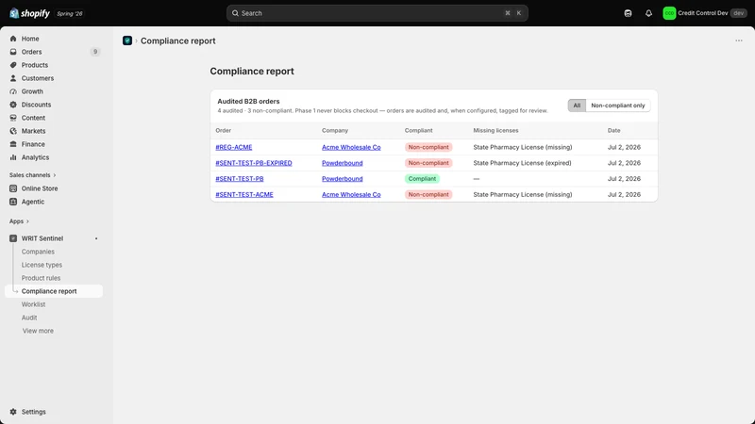The height and width of the screenshot is (424, 755).
Task: Click the Content icon
Action: coord(13,118)
